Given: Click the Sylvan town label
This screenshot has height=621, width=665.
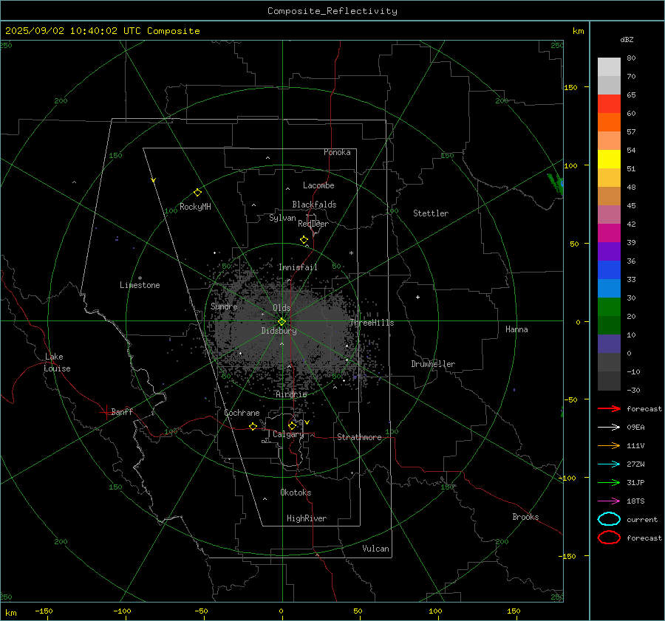Looking at the screenshot, I should coord(282,218).
